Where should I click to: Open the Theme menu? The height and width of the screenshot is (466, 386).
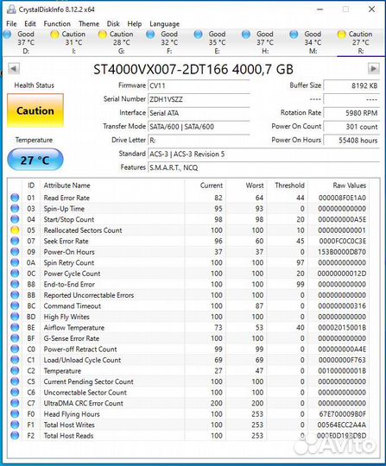[x=89, y=24]
